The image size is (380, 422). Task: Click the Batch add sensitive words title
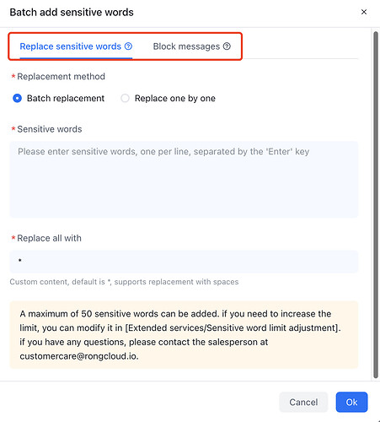pos(72,13)
